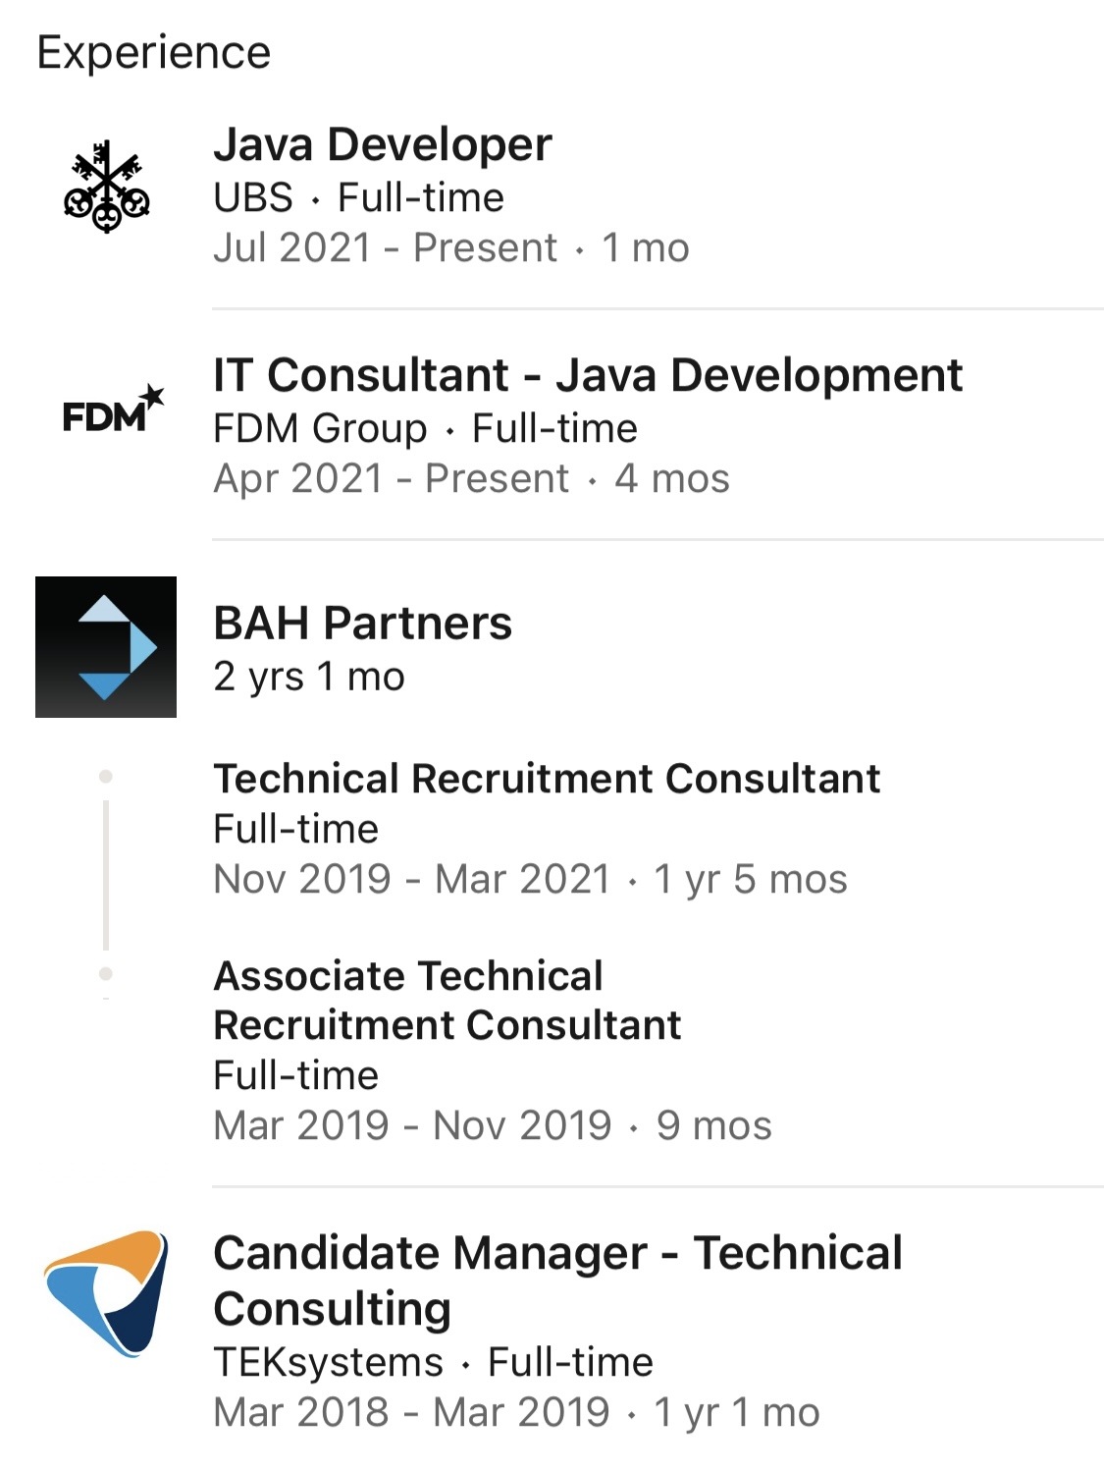Tap the Jul 2021 - Present date line
This screenshot has height=1471, width=1104.
point(450,248)
